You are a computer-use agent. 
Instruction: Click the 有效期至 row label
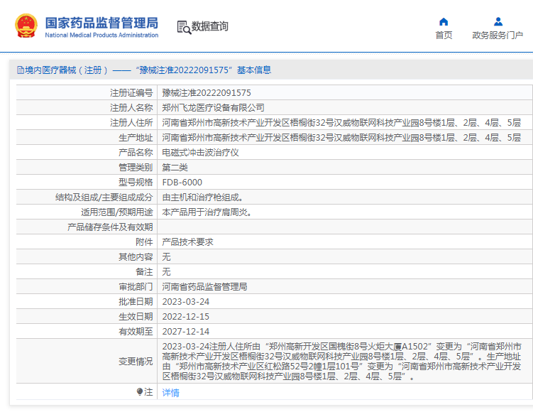click(x=136, y=332)
